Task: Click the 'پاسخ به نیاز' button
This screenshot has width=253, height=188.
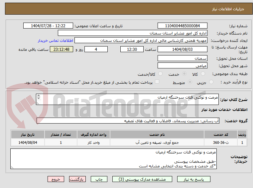Action: click(193, 179)
